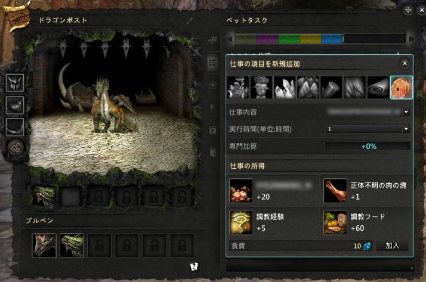Click the +20 meat pile reward icon
The width and height of the screenshot is (426, 282).
[241, 191]
